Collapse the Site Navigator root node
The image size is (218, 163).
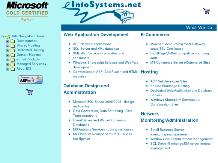2,37
